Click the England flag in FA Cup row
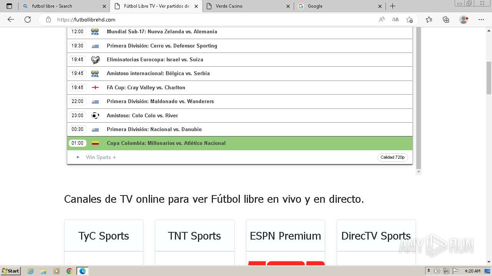492x276 pixels. (95, 87)
